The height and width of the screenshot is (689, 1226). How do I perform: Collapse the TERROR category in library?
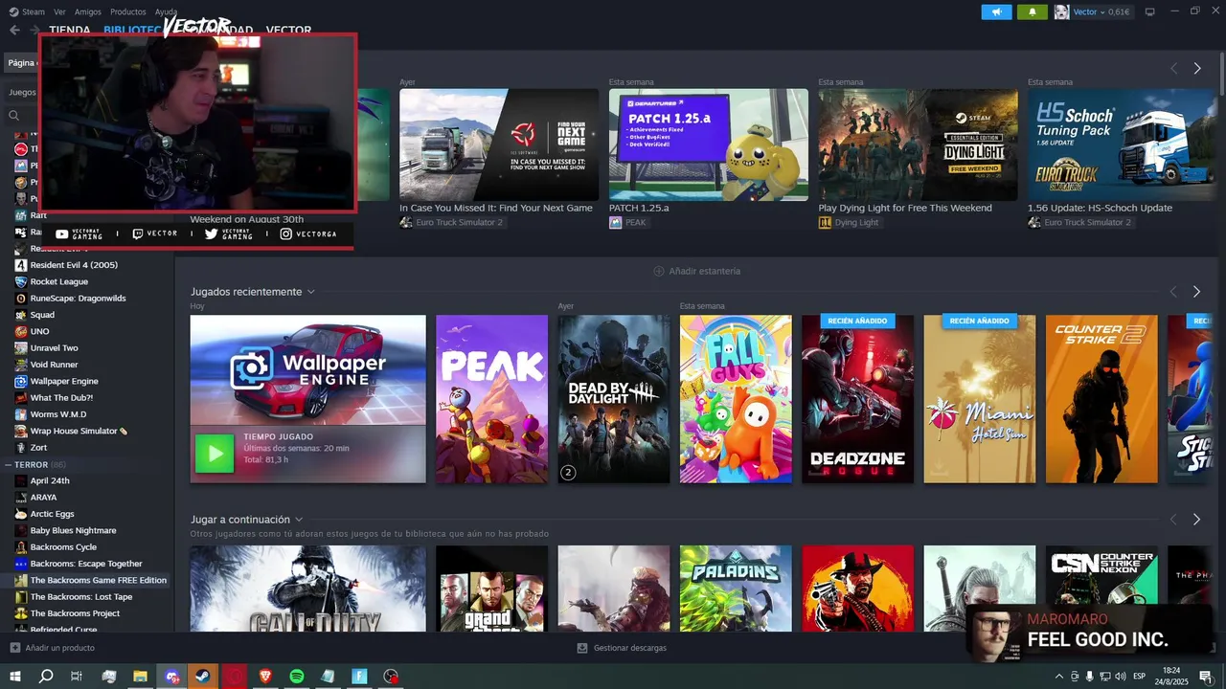[x=8, y=464]
